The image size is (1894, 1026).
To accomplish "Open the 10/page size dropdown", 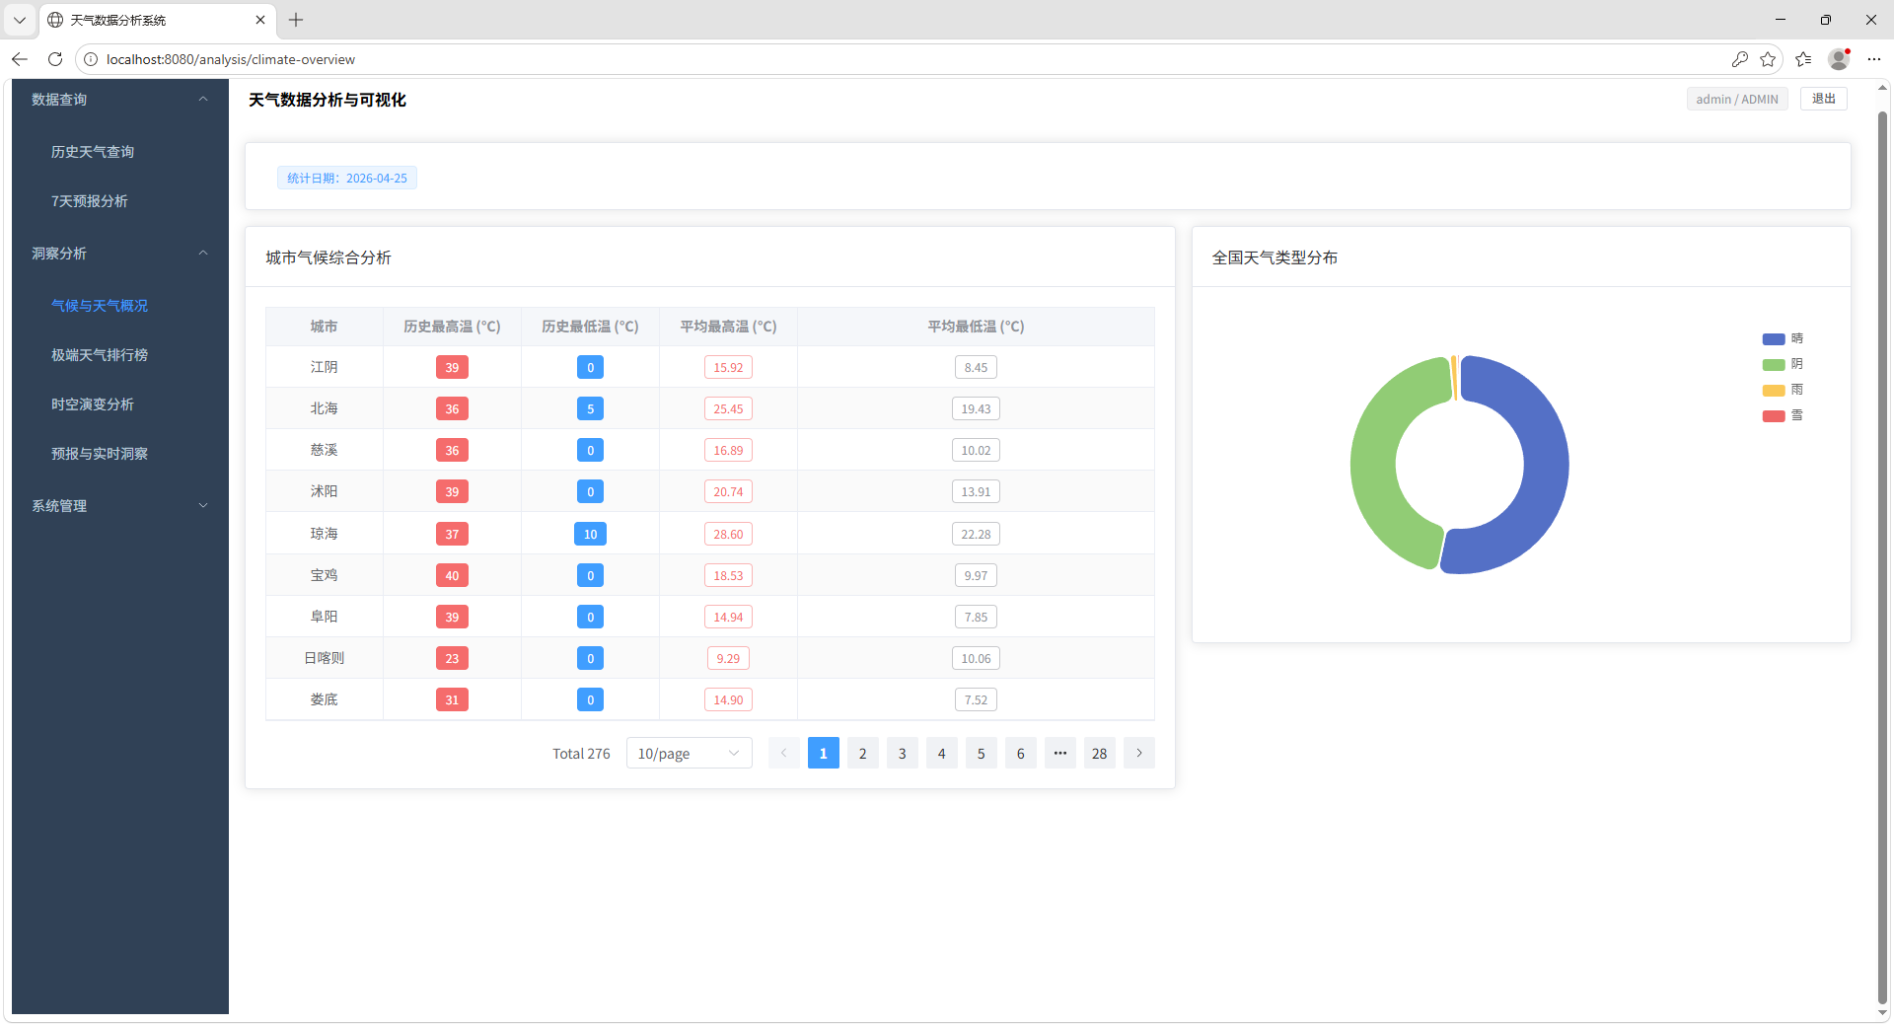I will pyautogui.click(x=689, y=753).
